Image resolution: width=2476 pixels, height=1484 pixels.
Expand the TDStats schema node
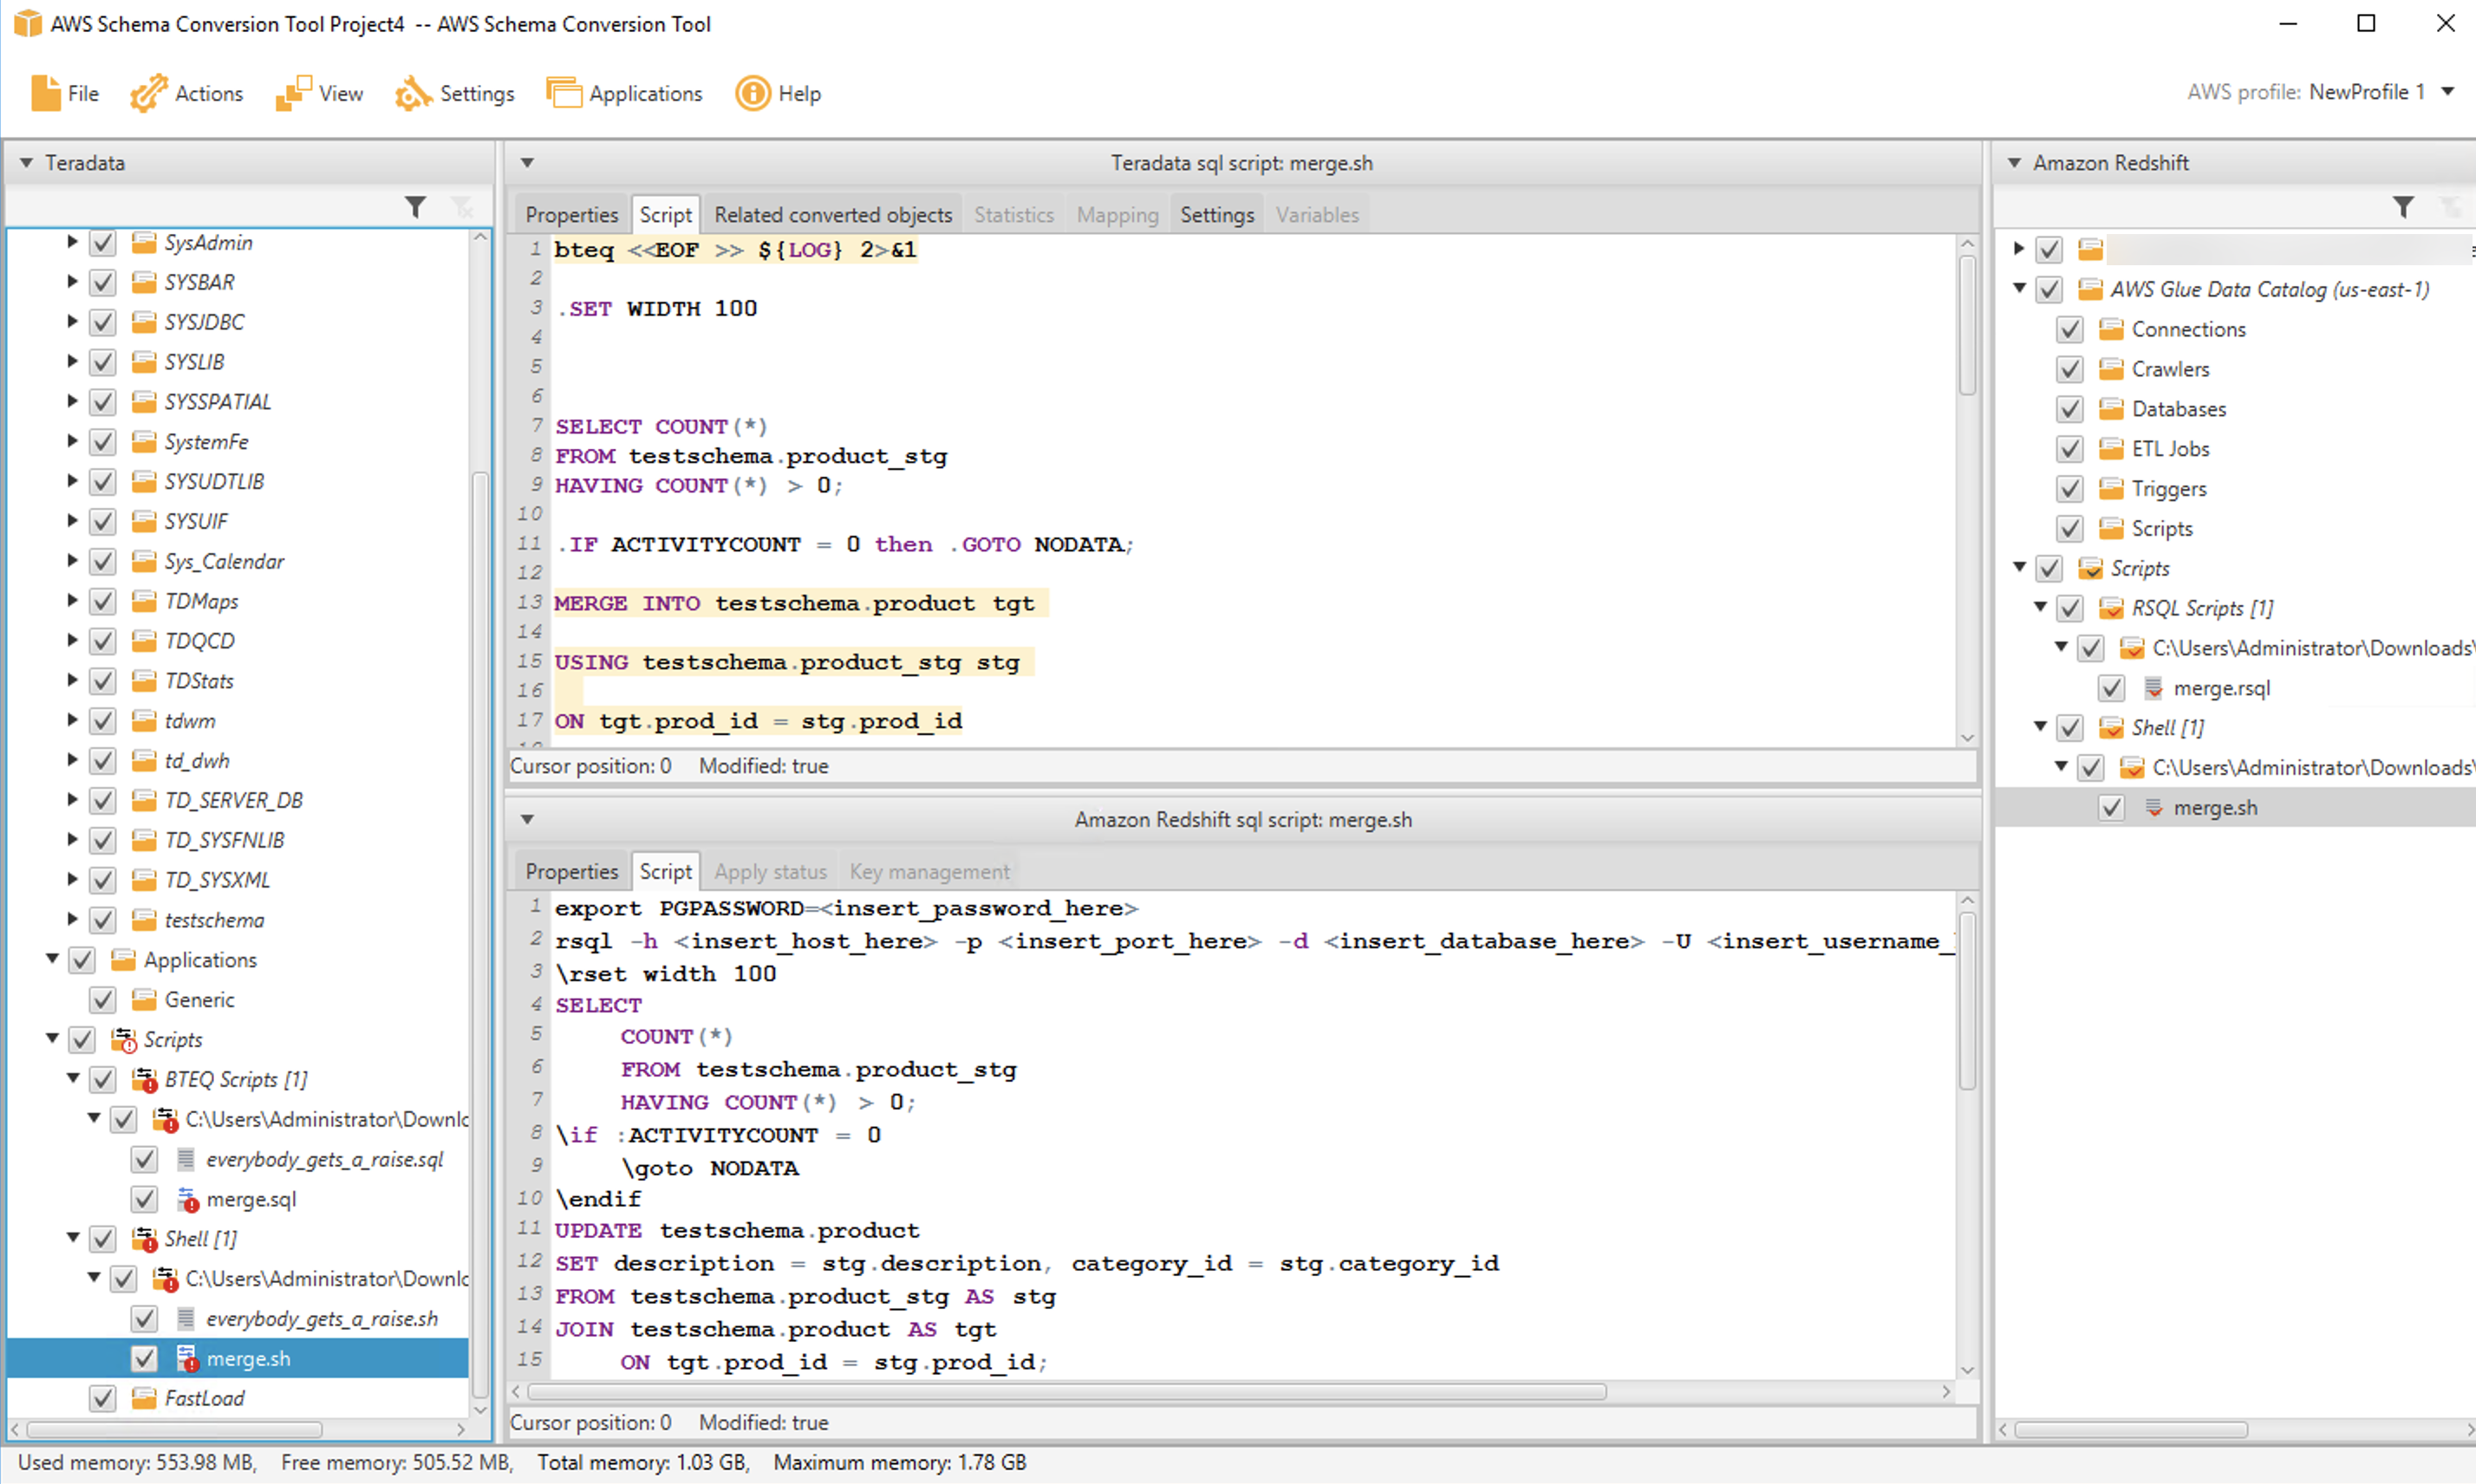72,680
